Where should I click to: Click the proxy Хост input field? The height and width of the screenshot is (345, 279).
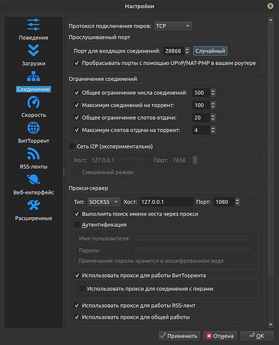[x=166, y=202]
